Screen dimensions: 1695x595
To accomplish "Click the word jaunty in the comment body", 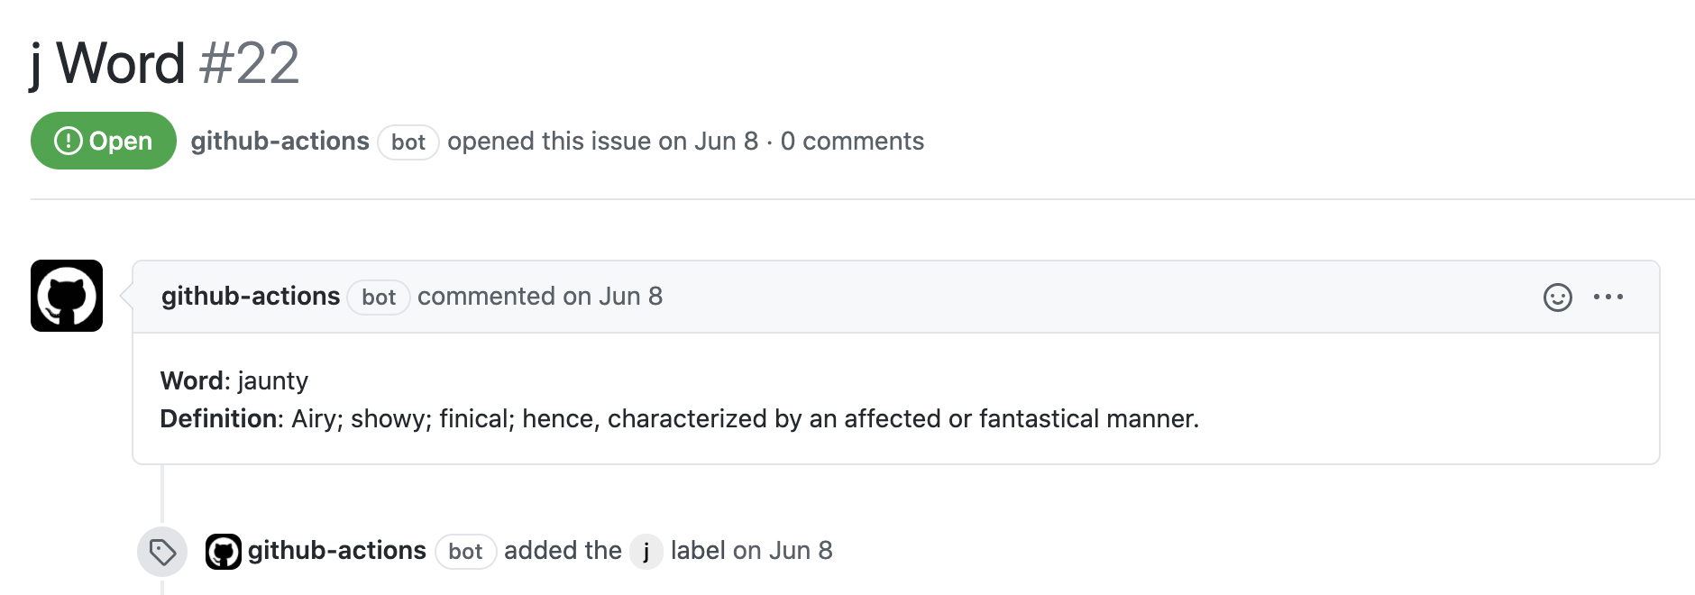I will coord(272,380).
